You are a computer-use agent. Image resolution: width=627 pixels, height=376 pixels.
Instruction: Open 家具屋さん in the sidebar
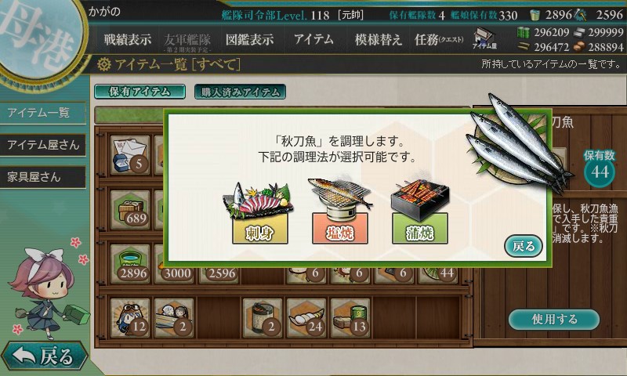[x=43, y=177]
